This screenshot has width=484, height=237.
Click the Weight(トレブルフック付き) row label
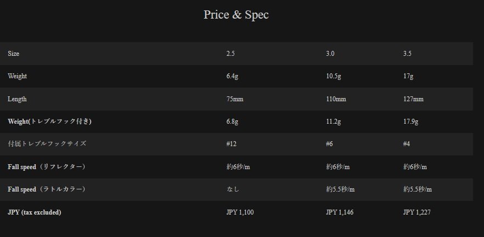(x=49, y=122)
